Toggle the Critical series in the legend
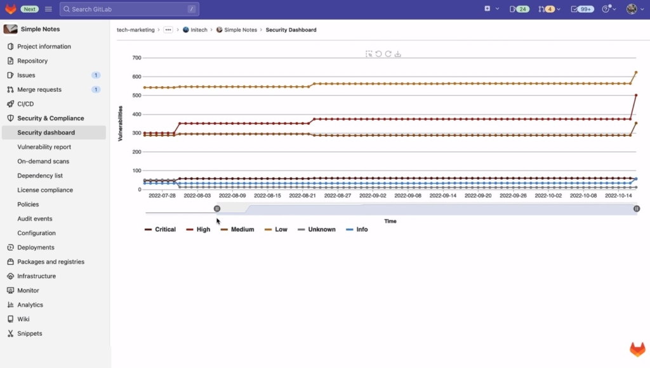 pyautogui.click(x=161, y=229)
